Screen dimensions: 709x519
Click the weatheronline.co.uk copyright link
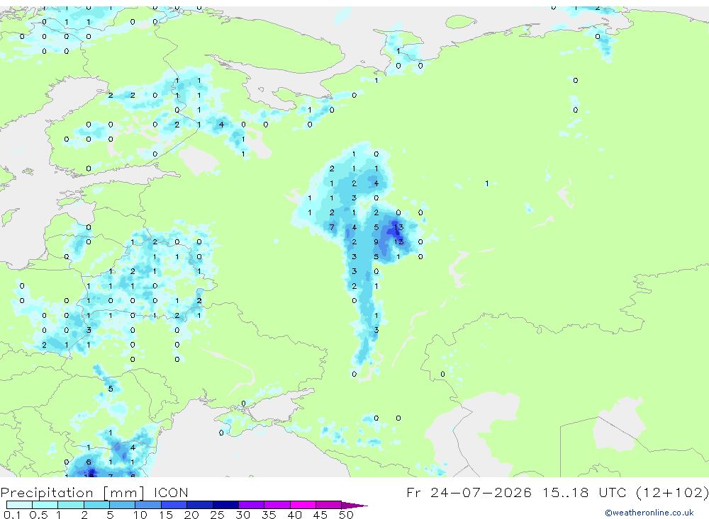click(x=649, y=513)
